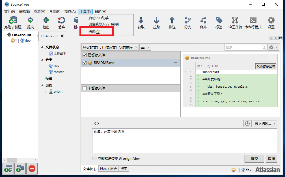
Task: Open the diff settings gear dropdown
Action: tap(273, 48)
